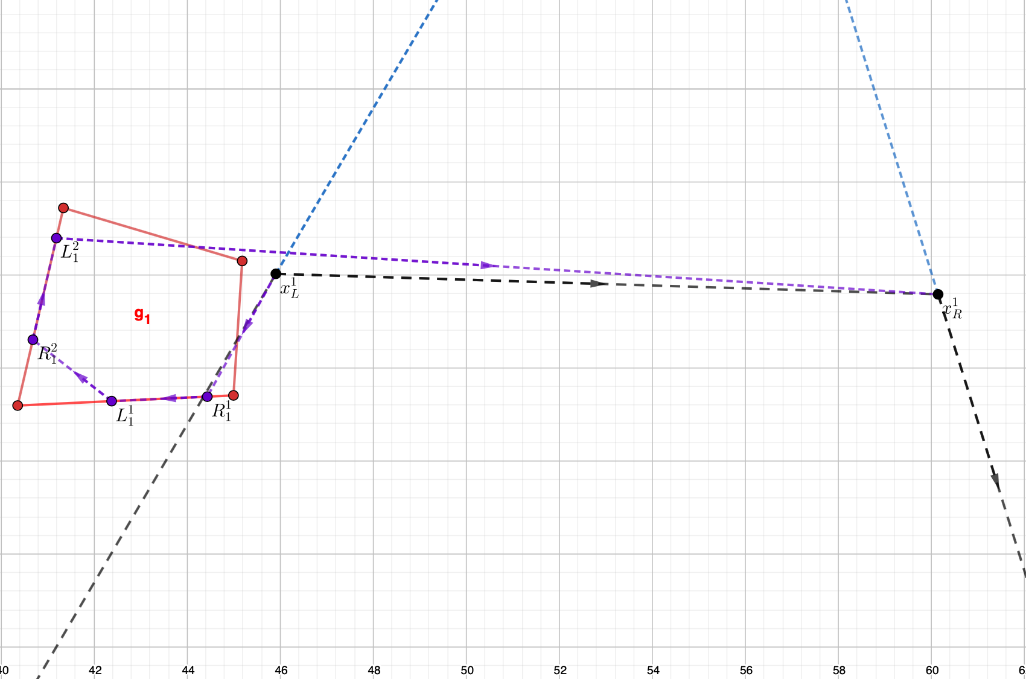This screenshot has height=679, width=1026.
Task: Pick the bottom-right red vertex of polygon g1
Action: [x=234, y=395]
